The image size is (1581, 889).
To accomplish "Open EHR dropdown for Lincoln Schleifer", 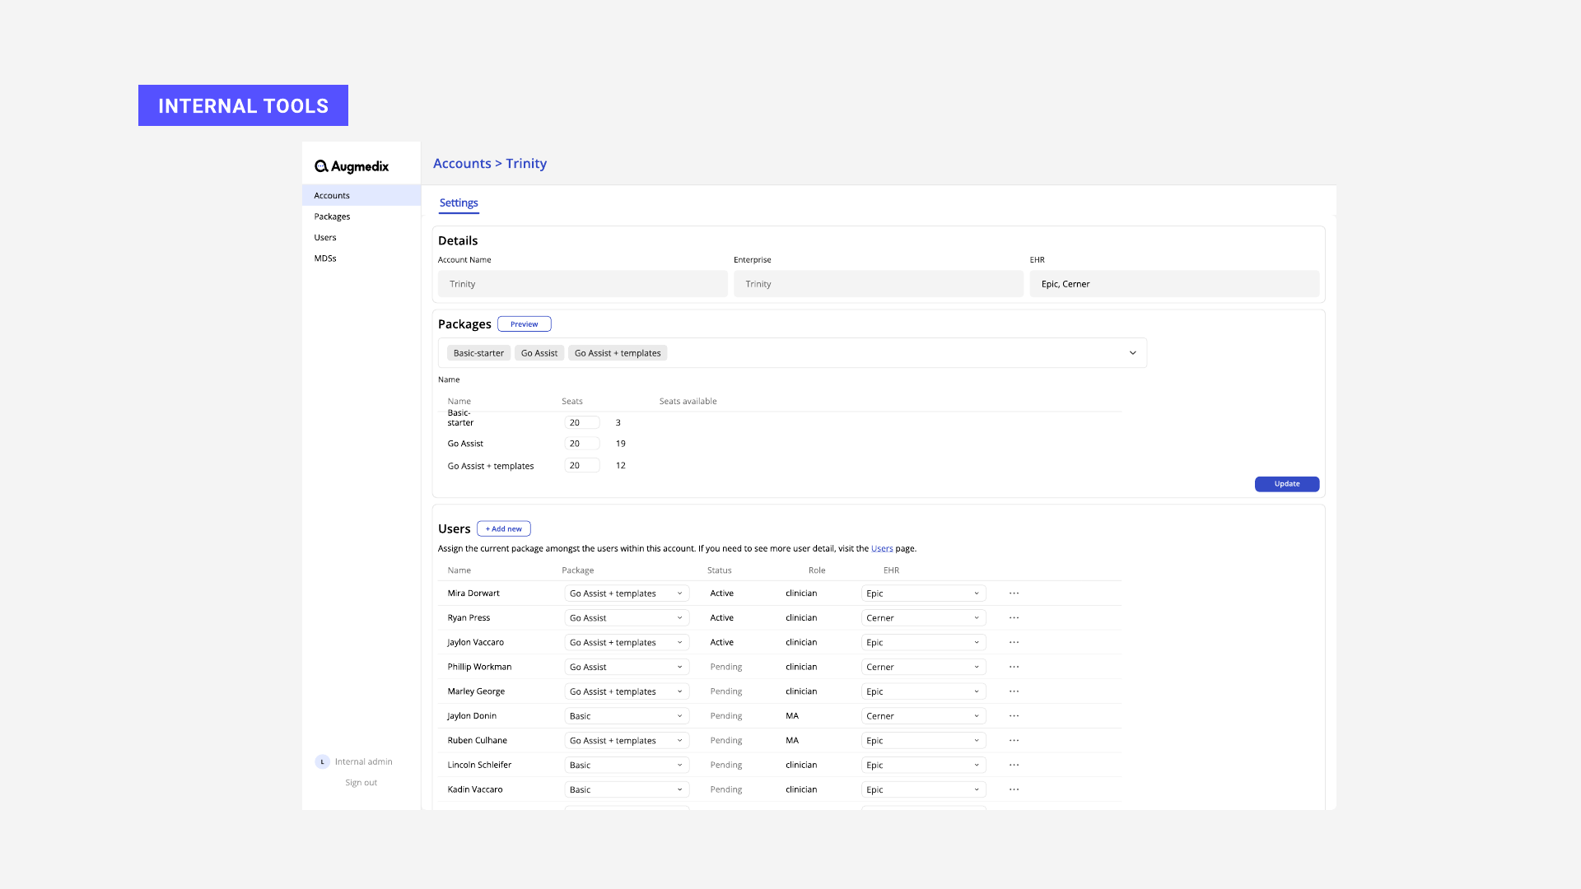I will pos(923,766).
